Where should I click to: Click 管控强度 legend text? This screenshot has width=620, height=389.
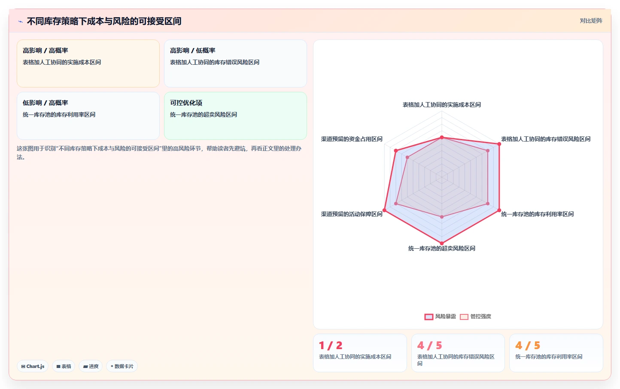coord(481,317)
